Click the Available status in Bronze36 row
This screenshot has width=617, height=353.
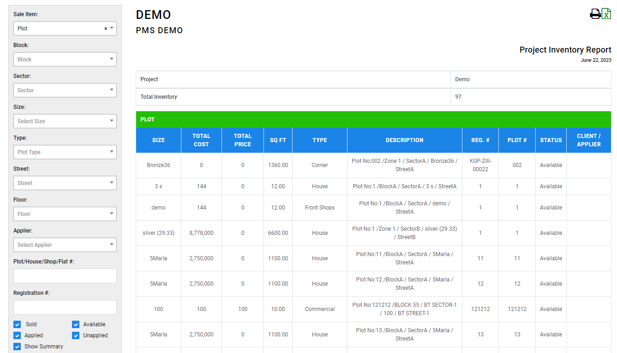[x=551, y=165]
